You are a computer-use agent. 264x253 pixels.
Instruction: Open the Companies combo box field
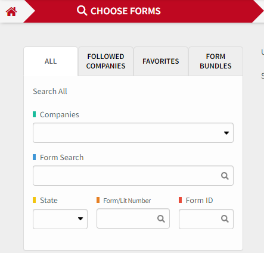pyautogui.click(x=133, y=133)
